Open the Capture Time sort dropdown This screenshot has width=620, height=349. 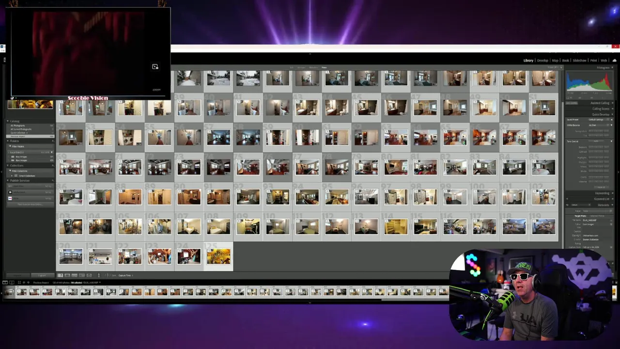(x=125, y=275)
